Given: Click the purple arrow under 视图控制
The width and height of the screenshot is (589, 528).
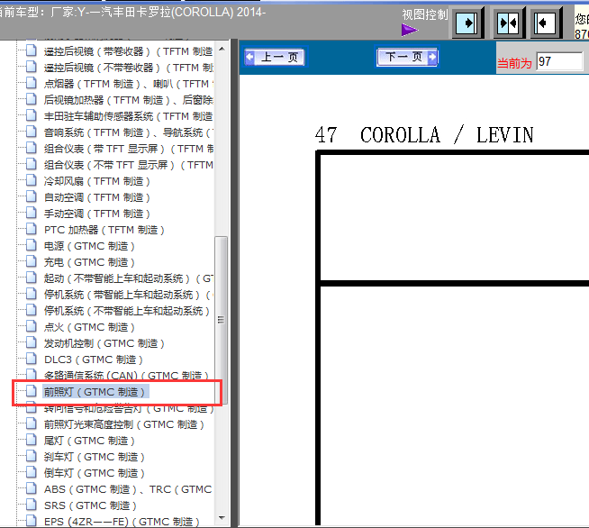Looking at the screenshot, I should (x=409, y=30).
